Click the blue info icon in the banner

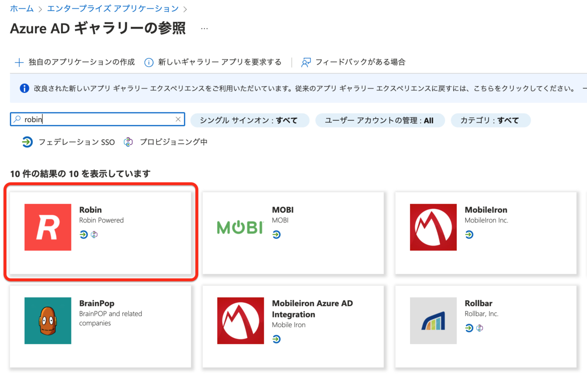pyautogui.click(x=24, y=89)
